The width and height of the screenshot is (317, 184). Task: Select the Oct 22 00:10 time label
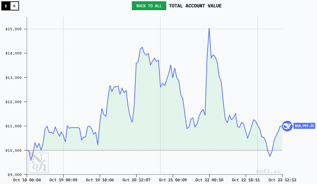(x=209, y=180)
